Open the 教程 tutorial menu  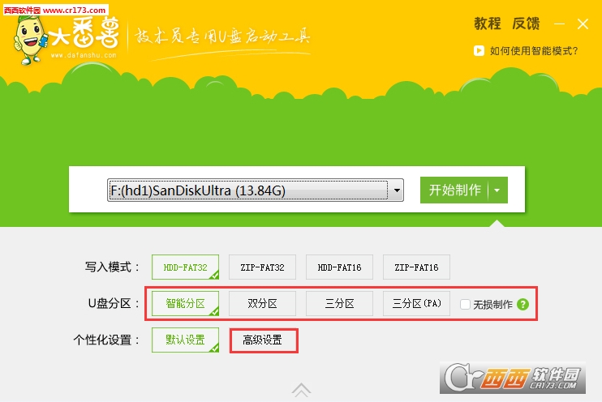point(488,24)
